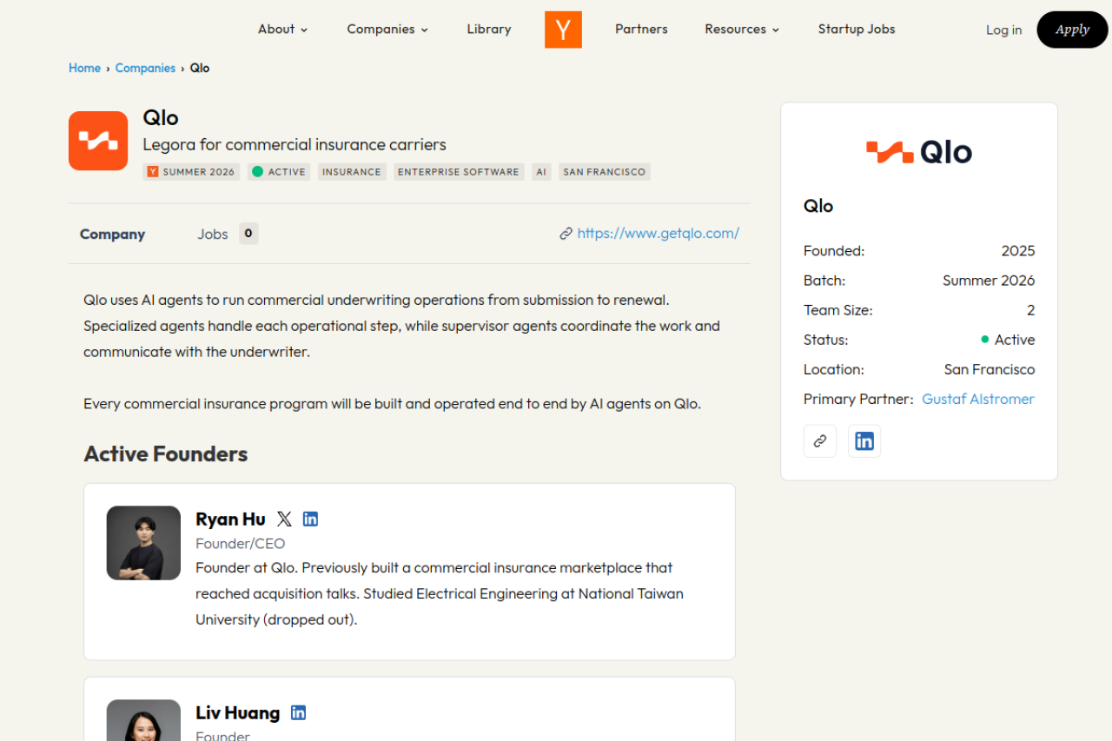Viewport: 1112px width, 741px height.
Task: Click the Location value San Francisco in sidebar
Action: (990, 370)
